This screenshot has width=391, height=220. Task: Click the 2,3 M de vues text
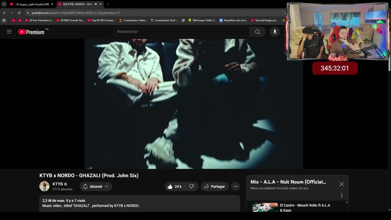53,200
